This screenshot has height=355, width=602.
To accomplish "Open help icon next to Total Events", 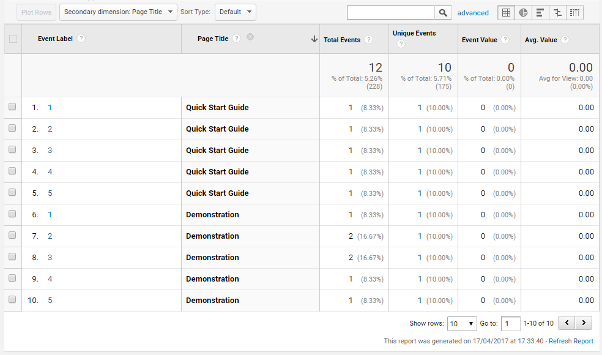I will click(x=368, y=40).
